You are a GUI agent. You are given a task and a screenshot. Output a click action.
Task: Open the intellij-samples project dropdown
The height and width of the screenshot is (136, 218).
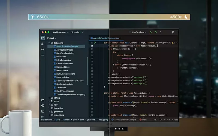click(x=60, y=32)
